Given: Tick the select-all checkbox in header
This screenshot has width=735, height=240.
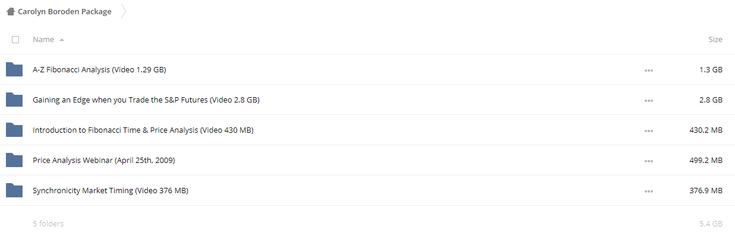Looking at the screenshot, I should [15, 40].
